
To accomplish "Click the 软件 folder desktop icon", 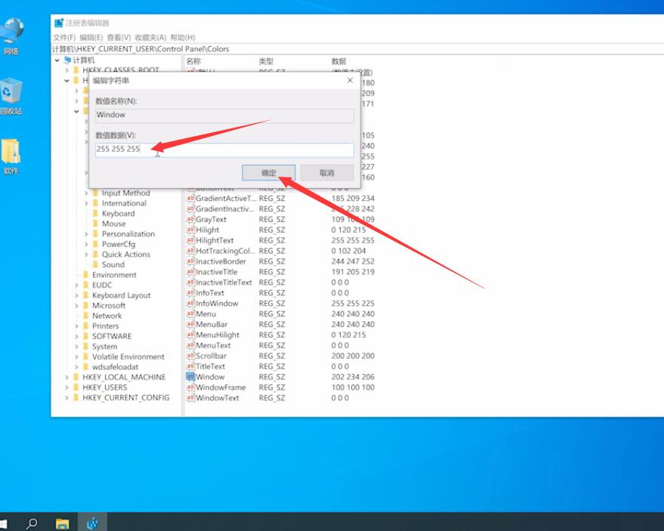I will (x=11, y=156).
